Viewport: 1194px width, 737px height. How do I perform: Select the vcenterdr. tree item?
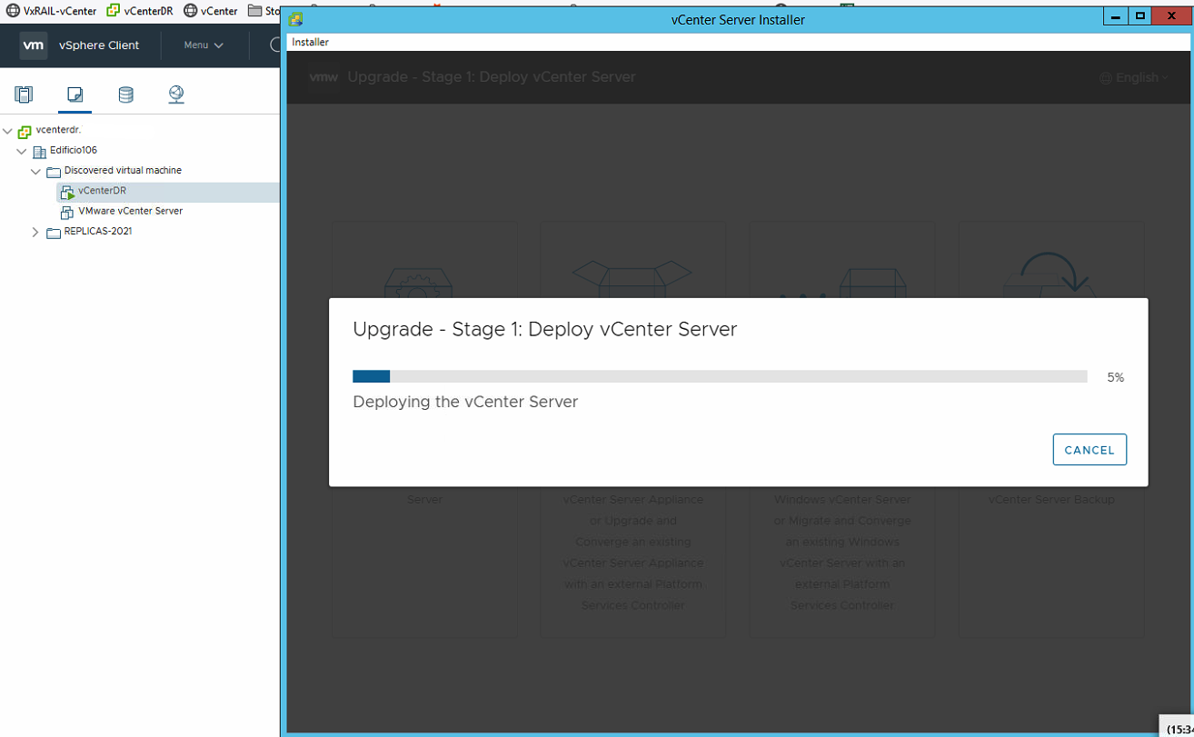[x=58, y=130]
